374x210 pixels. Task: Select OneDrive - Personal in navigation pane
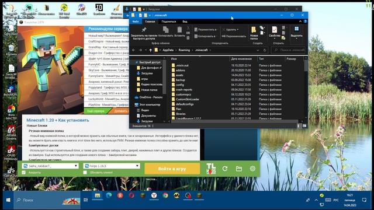click(x=148, y=97)
